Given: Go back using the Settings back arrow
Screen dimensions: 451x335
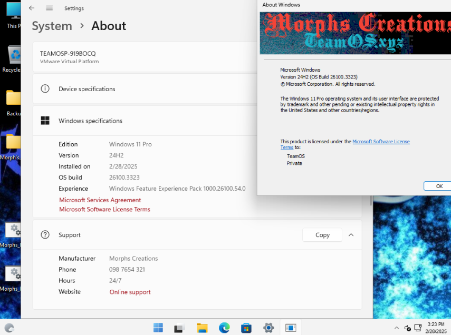Looking at the screenshot, I should [x=32, y=8].
